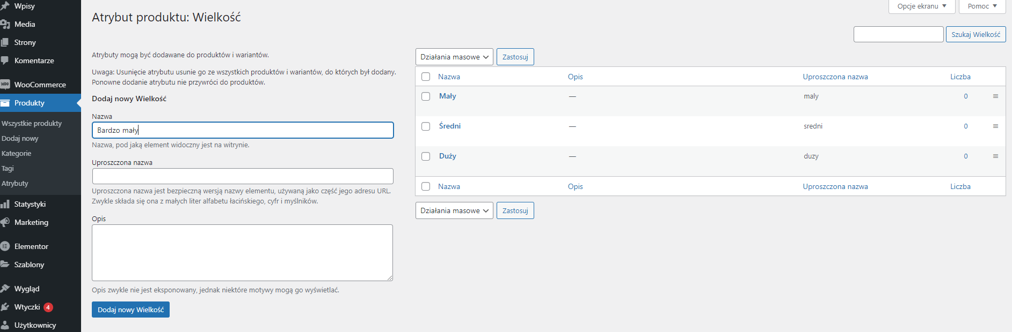Click the Komentarze speech bubble icon
Screen dimensions: 1012x332
point(5,61)
